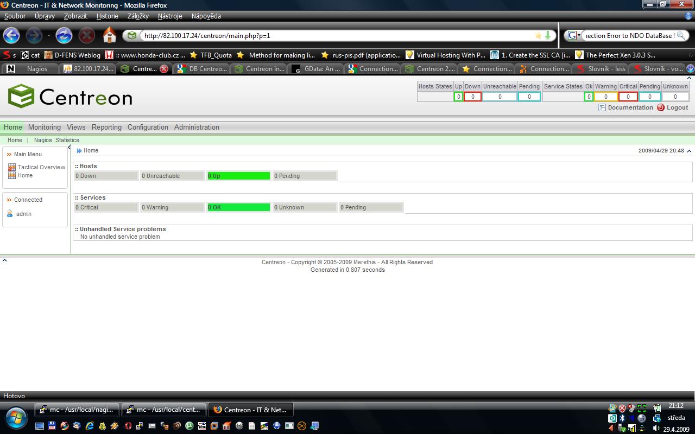
Task: Open the Configuration menu in Centreon
Action: [148, 127]
